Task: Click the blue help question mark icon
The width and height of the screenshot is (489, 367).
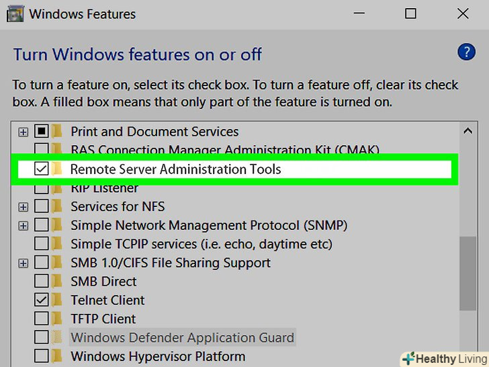Action: tap(466, 52)
